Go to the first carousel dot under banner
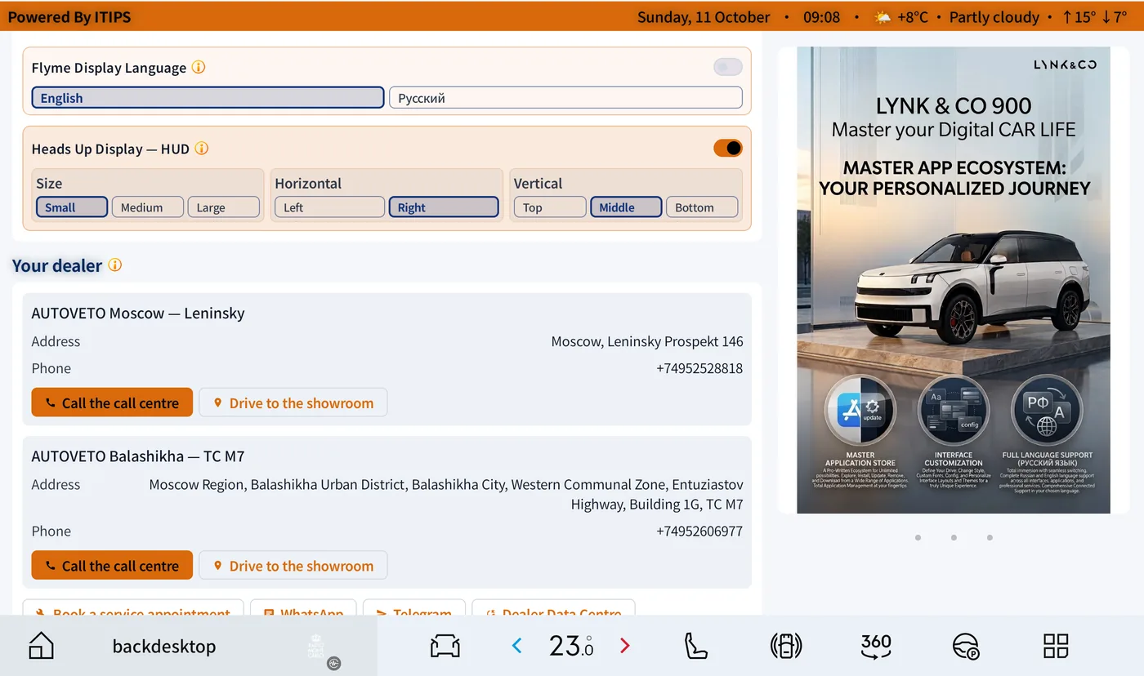The image size is (1144, 676). [x=918, y=537]
